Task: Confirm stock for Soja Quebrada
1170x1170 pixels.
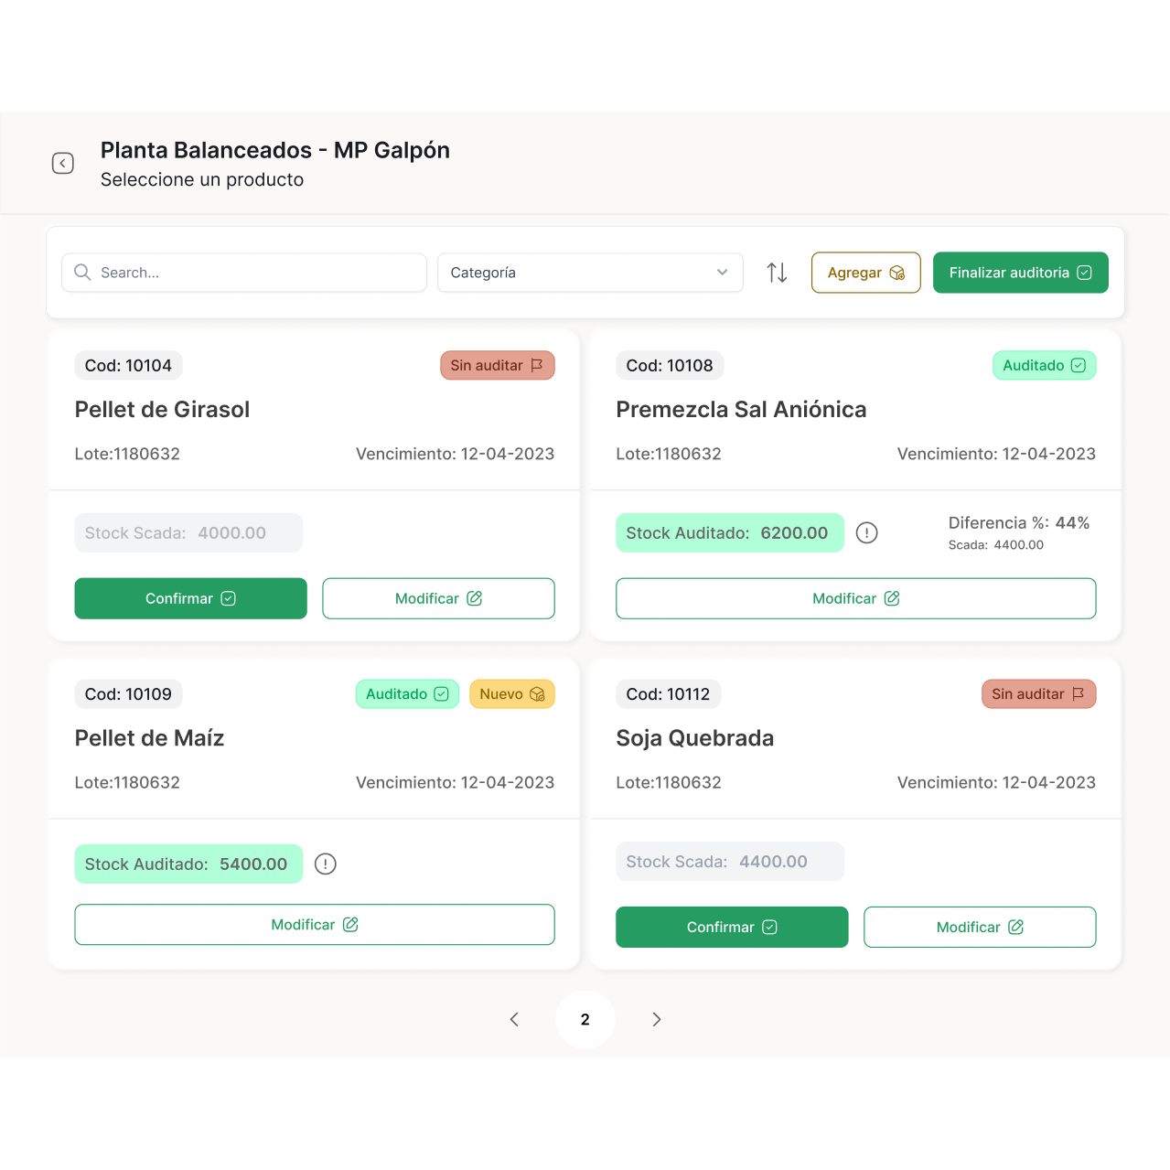Action: click(732, 927)
